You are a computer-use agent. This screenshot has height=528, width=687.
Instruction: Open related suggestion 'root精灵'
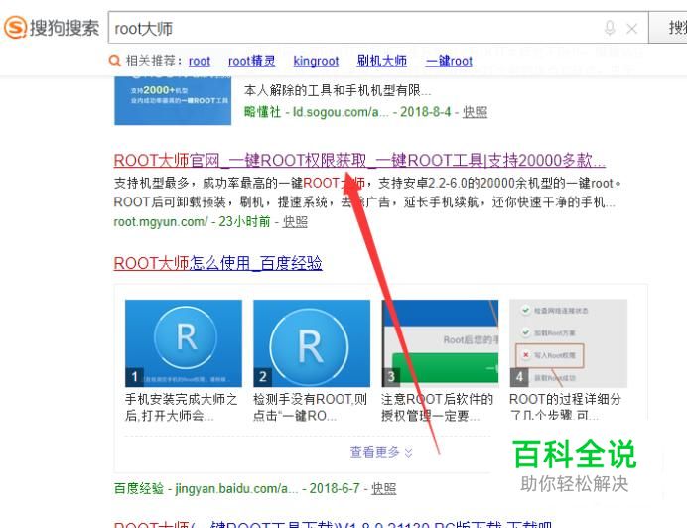252,61
